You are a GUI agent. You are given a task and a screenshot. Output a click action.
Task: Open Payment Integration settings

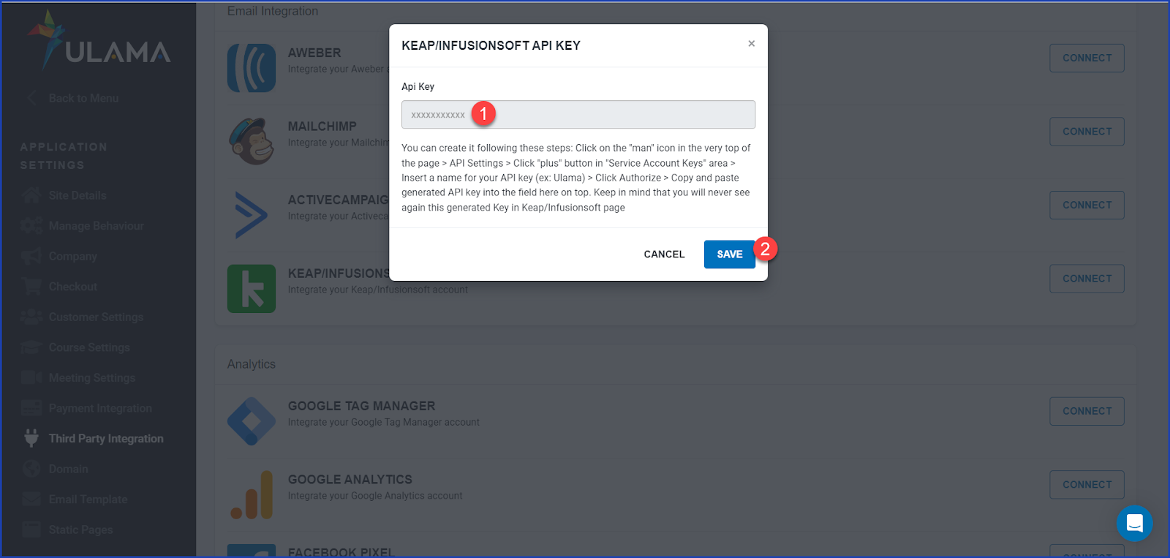coord(100,408)
